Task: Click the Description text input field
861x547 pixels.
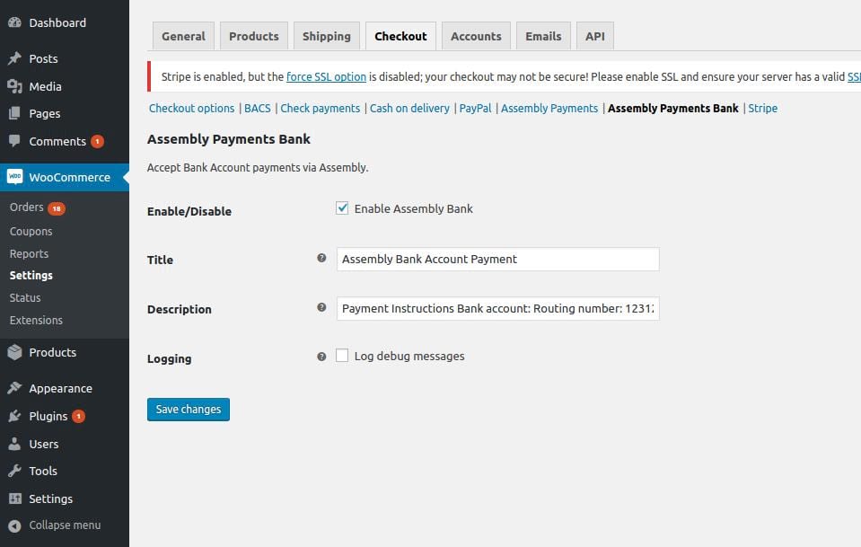Action: point(497,308)
